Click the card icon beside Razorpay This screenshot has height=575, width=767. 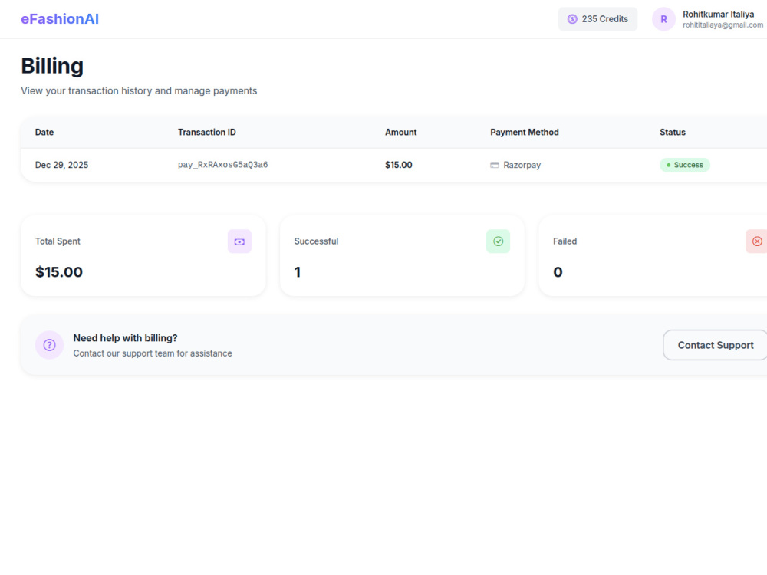tap(495, 166)
